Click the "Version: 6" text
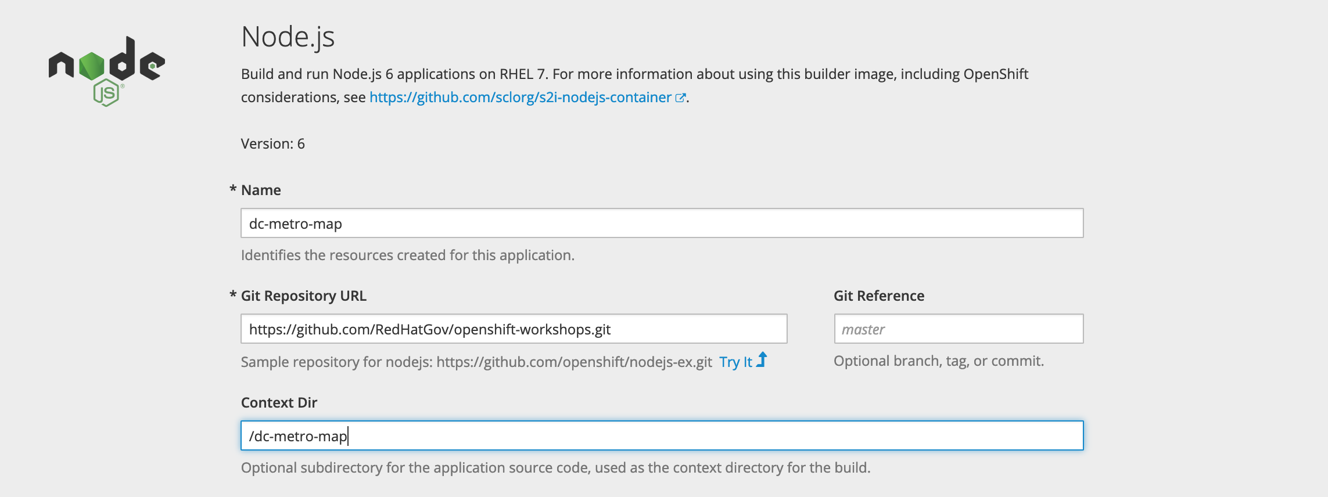Image resolution: width=1328 pixels, height=497 pixels. (x=273, y=144)
